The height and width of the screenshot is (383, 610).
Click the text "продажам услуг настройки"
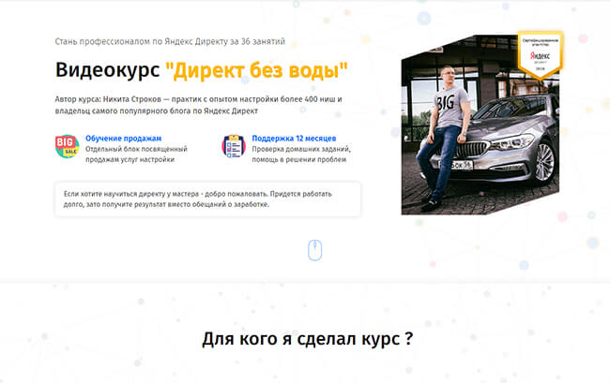click(130, 159)
